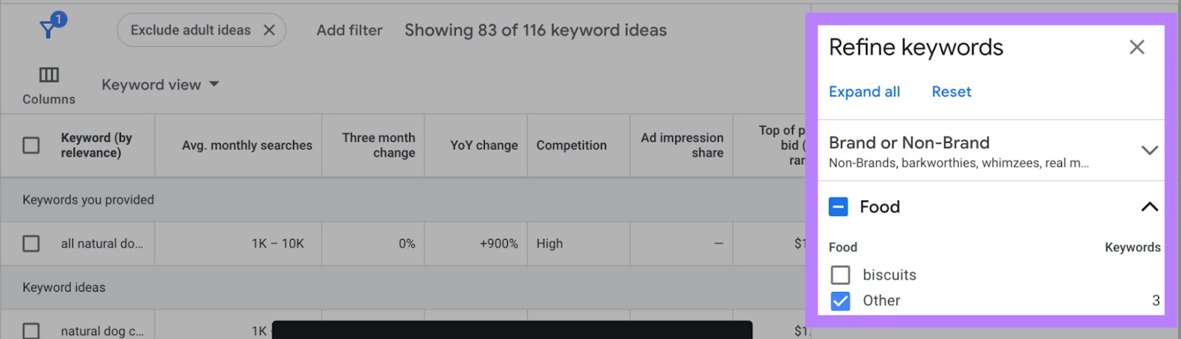
Task: Close the Refine keywords panel
Action: 1137,48
